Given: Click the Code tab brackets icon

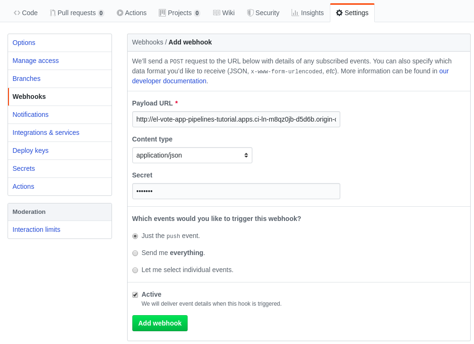Looking at the screenshot, I should (x=17, y=13).
